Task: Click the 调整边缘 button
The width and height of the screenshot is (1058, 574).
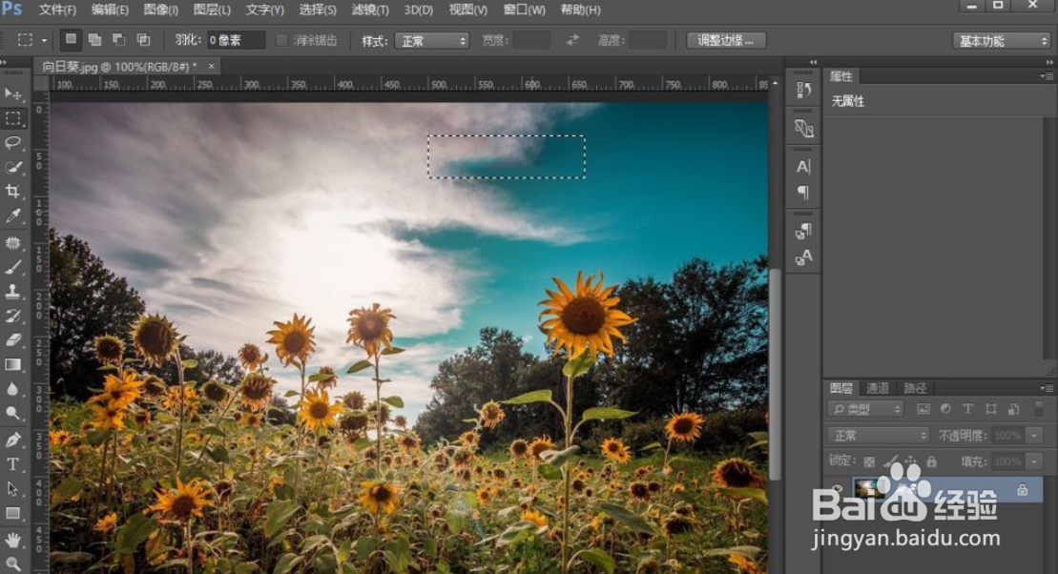Action: pyautogui.click(x=726, y=40)
